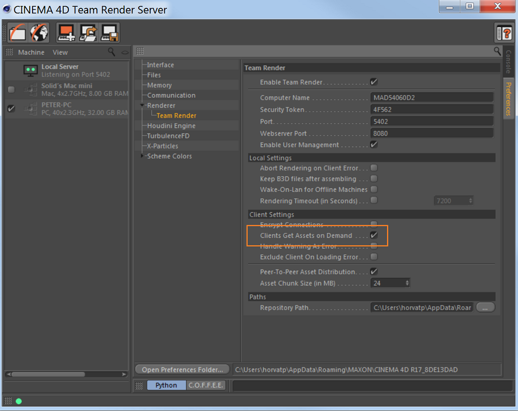Viewport: 518px width, 411px height.
Task: Click the script command input field
Action: (x=372, y=386)
